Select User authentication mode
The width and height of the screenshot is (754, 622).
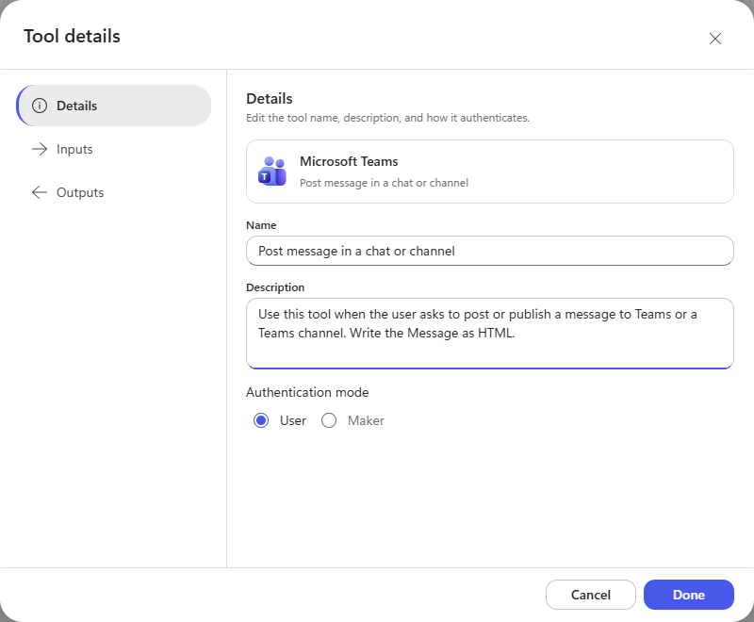click(x=261, y=420)
